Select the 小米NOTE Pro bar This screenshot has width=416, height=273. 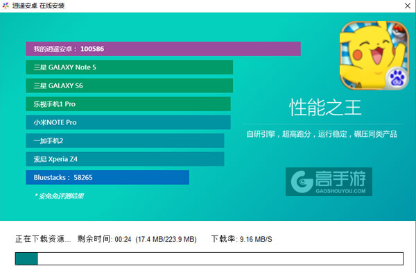128,122
